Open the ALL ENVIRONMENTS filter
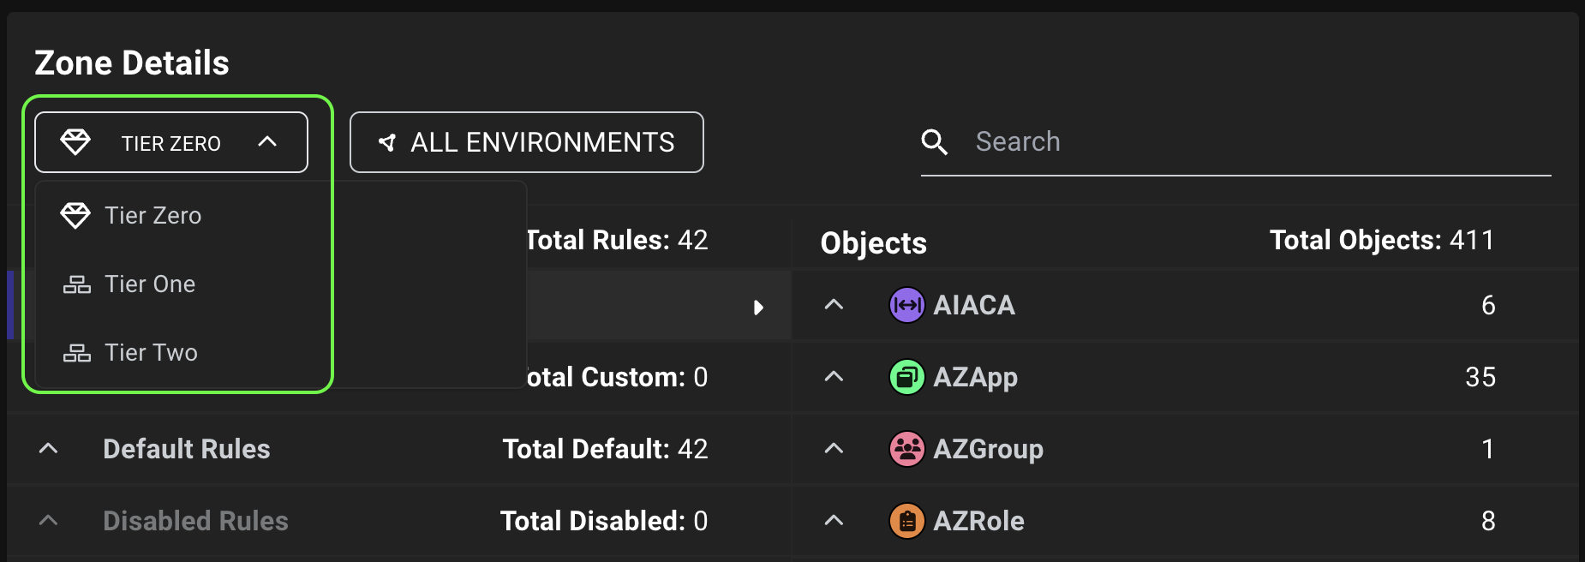Screen dimensions: 1585x562 pos(526,142)
